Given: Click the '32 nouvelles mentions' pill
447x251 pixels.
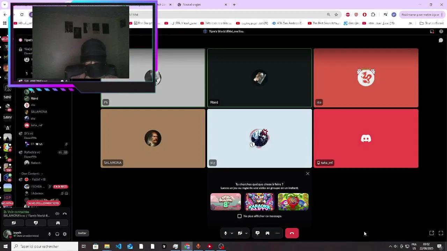Looking at the screenshot, I should coord(43,203).
